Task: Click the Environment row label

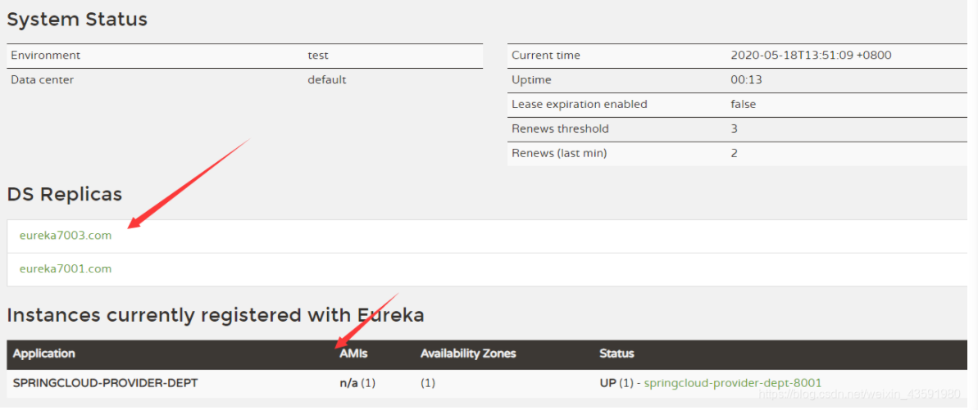Action: (45, 56)
